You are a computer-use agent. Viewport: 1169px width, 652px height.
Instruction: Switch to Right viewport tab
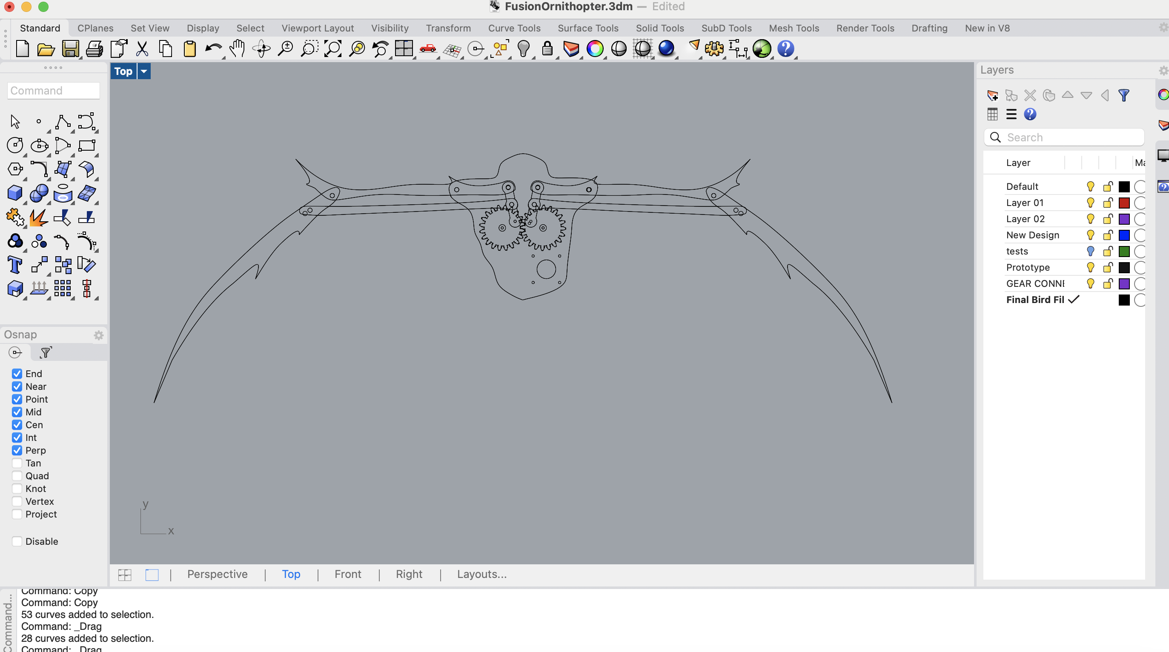click(409, 574)
